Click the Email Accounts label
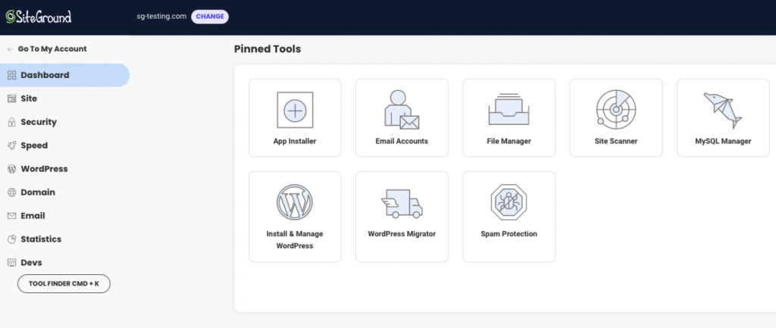 point(402,142)
